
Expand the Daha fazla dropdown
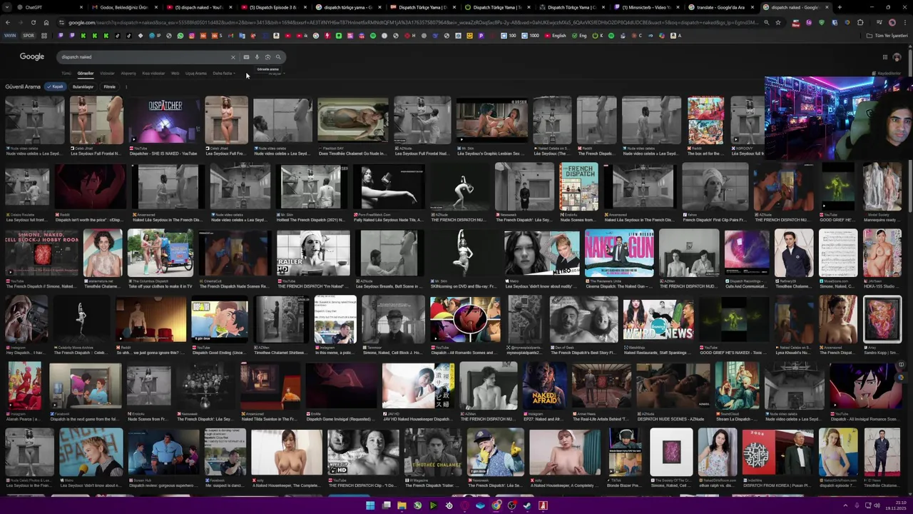(223, 74)
